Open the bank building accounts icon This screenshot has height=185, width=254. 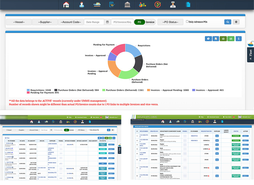127,5
